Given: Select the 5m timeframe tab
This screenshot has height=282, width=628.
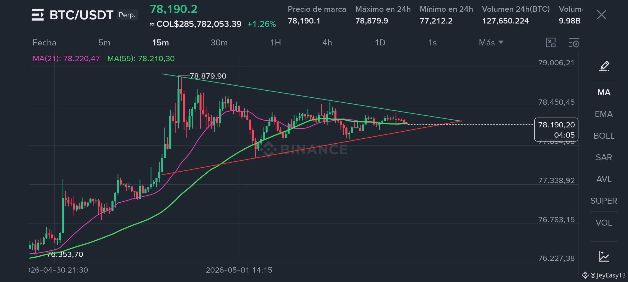Looking at the screenshot, I should [x=104, y=43].
